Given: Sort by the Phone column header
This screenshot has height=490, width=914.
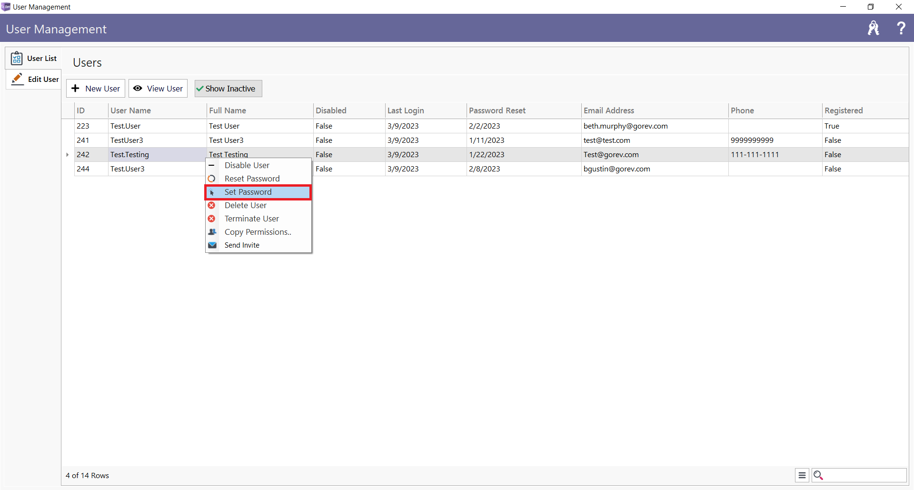Looking at the screenshot, I should (775, 110).
